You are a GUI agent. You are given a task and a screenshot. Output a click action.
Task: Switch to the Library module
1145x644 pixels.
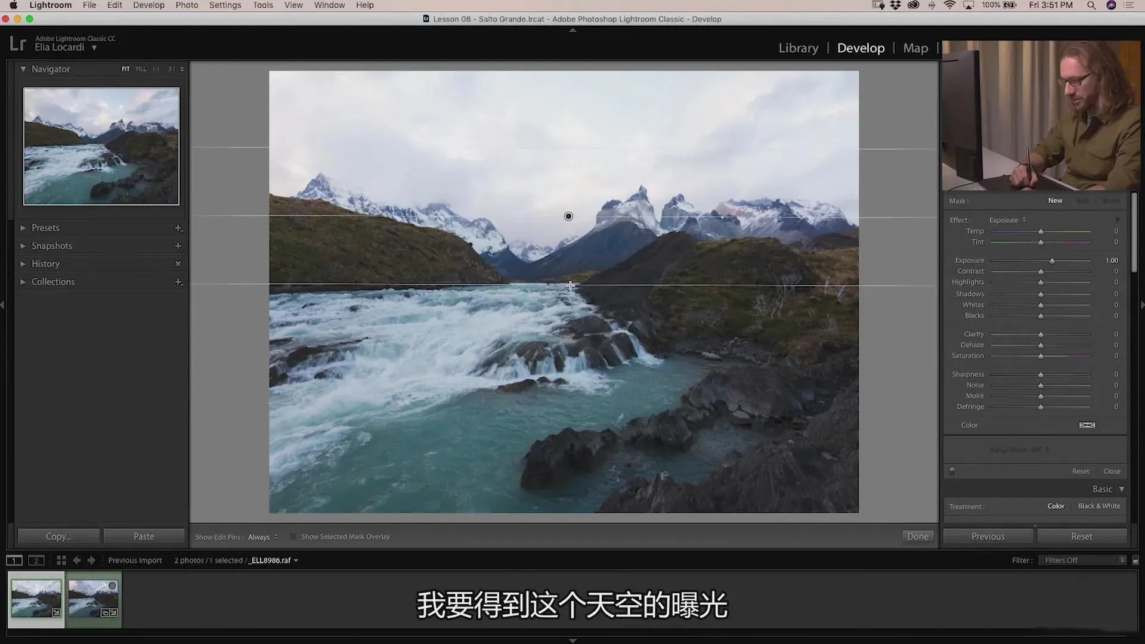[798, 48]
